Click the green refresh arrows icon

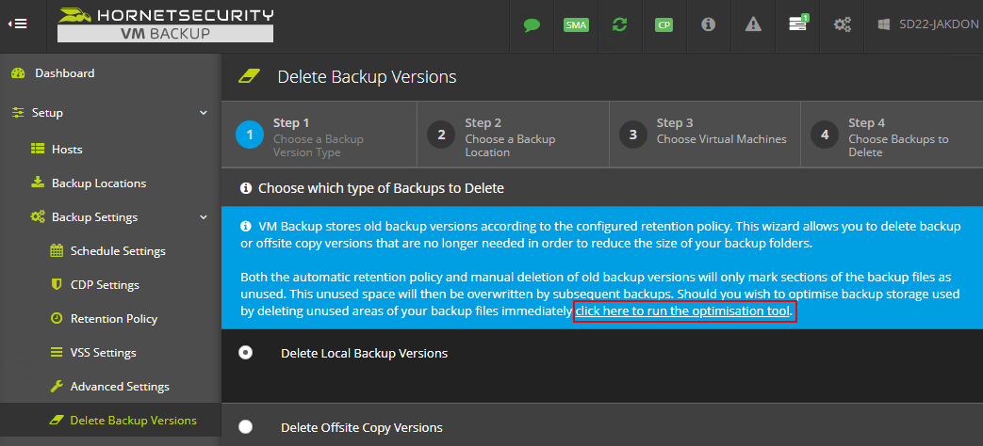point(620,25)
